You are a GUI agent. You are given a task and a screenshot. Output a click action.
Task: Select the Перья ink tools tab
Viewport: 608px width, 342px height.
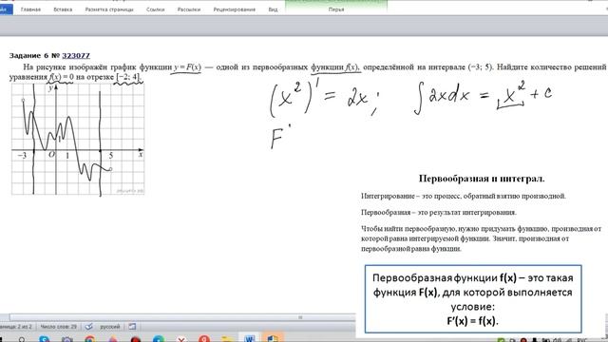[336, 9]
